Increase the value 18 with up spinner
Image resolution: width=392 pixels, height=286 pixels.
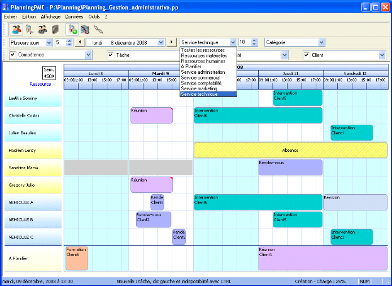click(x=254, y=41)
